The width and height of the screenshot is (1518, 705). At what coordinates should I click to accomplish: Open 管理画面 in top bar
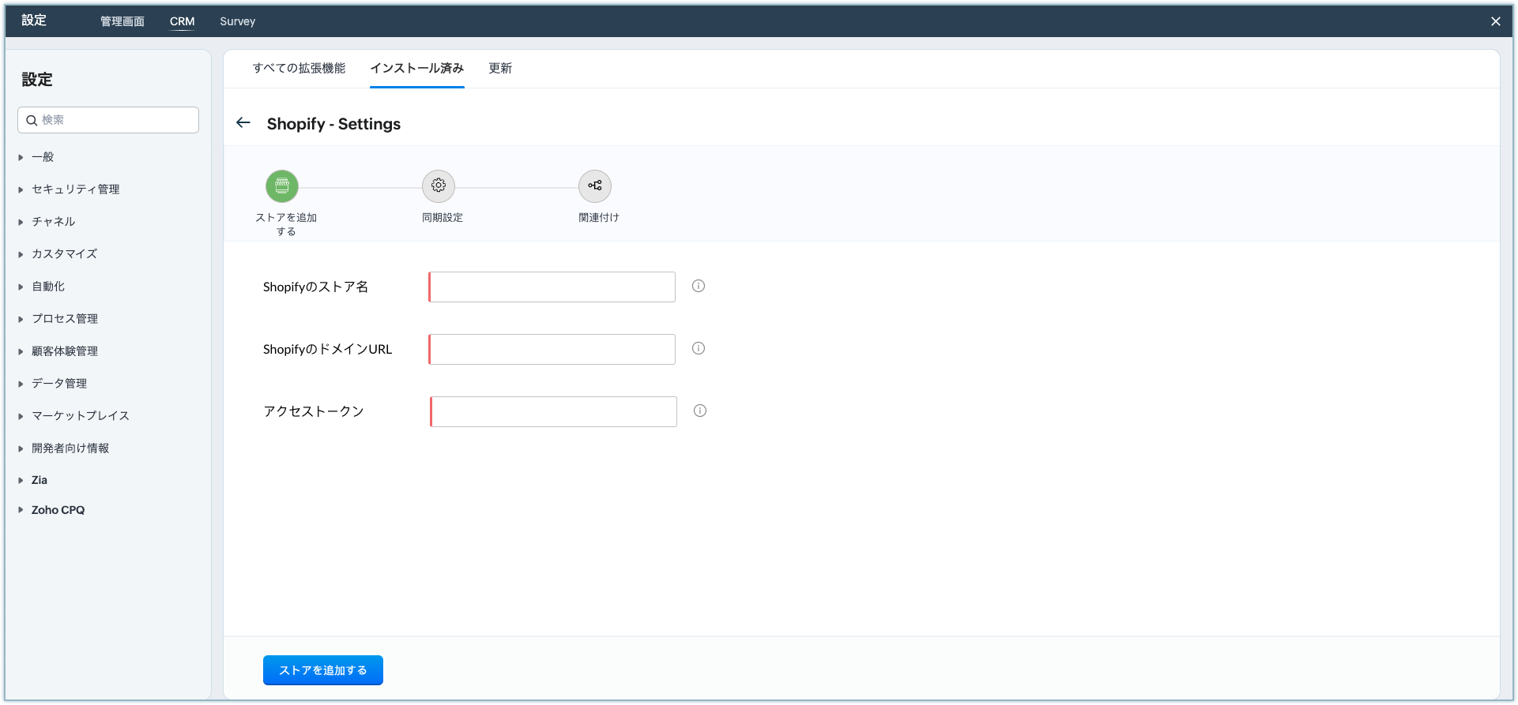coord(122,21)
